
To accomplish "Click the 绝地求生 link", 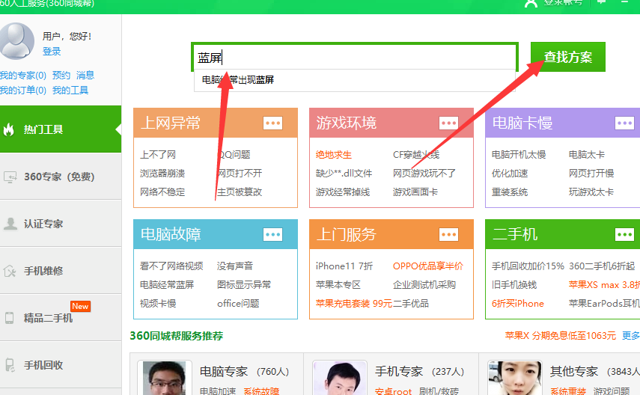I will pyautogui.click(x=334, y=155).
